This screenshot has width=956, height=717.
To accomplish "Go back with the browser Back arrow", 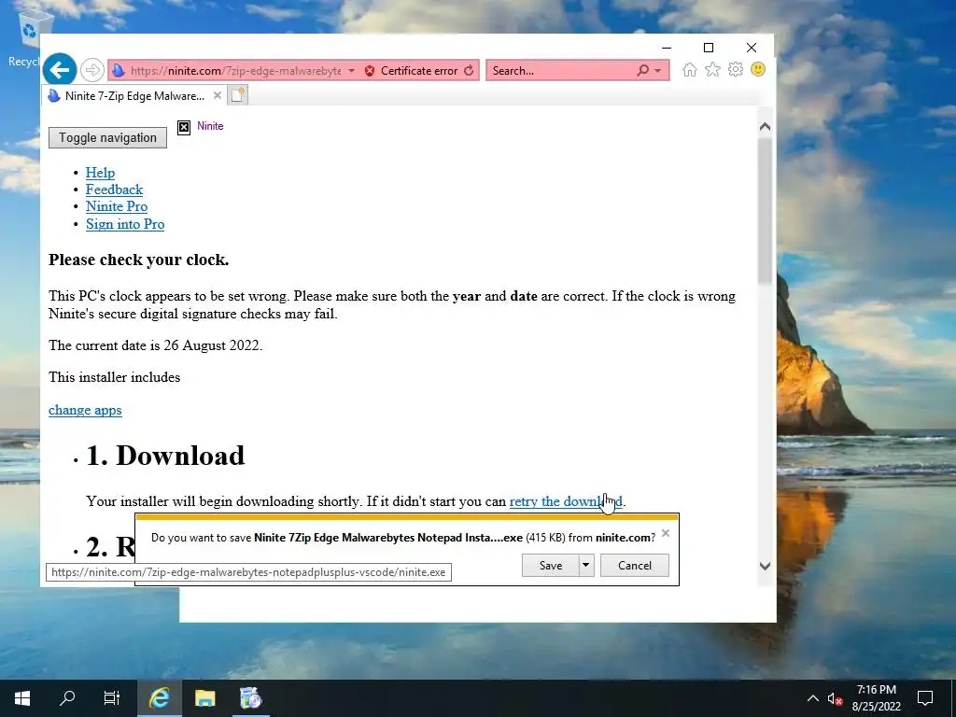I will pos(60,70).
